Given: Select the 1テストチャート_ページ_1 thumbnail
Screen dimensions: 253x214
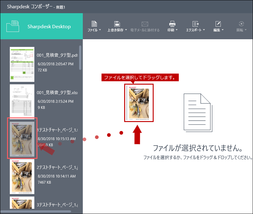Looking at the screenshot, I should pos(22,139).
